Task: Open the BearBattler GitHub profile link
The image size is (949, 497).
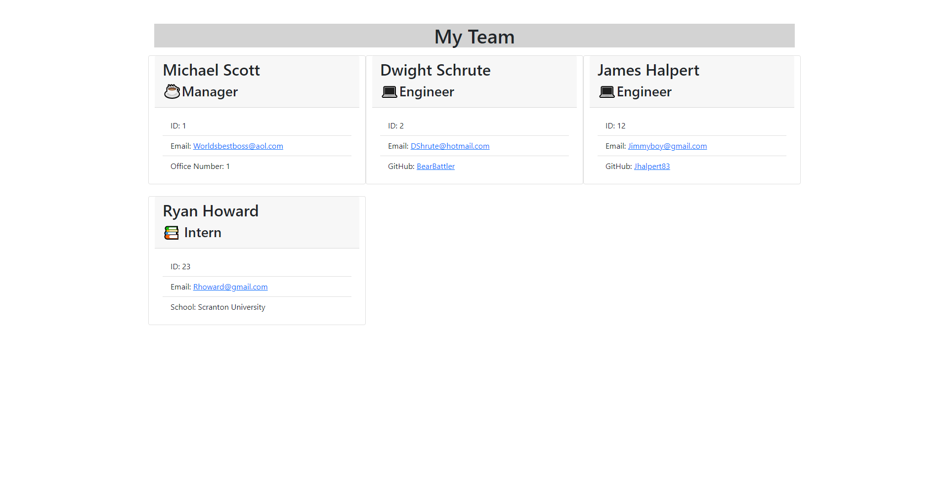Action: coord(435,166)
